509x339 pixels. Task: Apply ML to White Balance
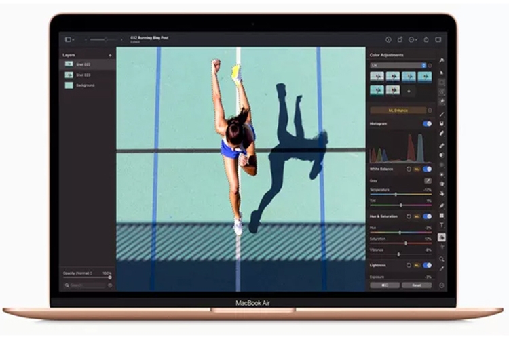point(417,169)
